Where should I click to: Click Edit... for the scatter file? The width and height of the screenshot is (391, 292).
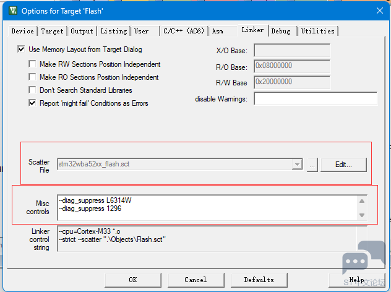(x=343, y=165)
